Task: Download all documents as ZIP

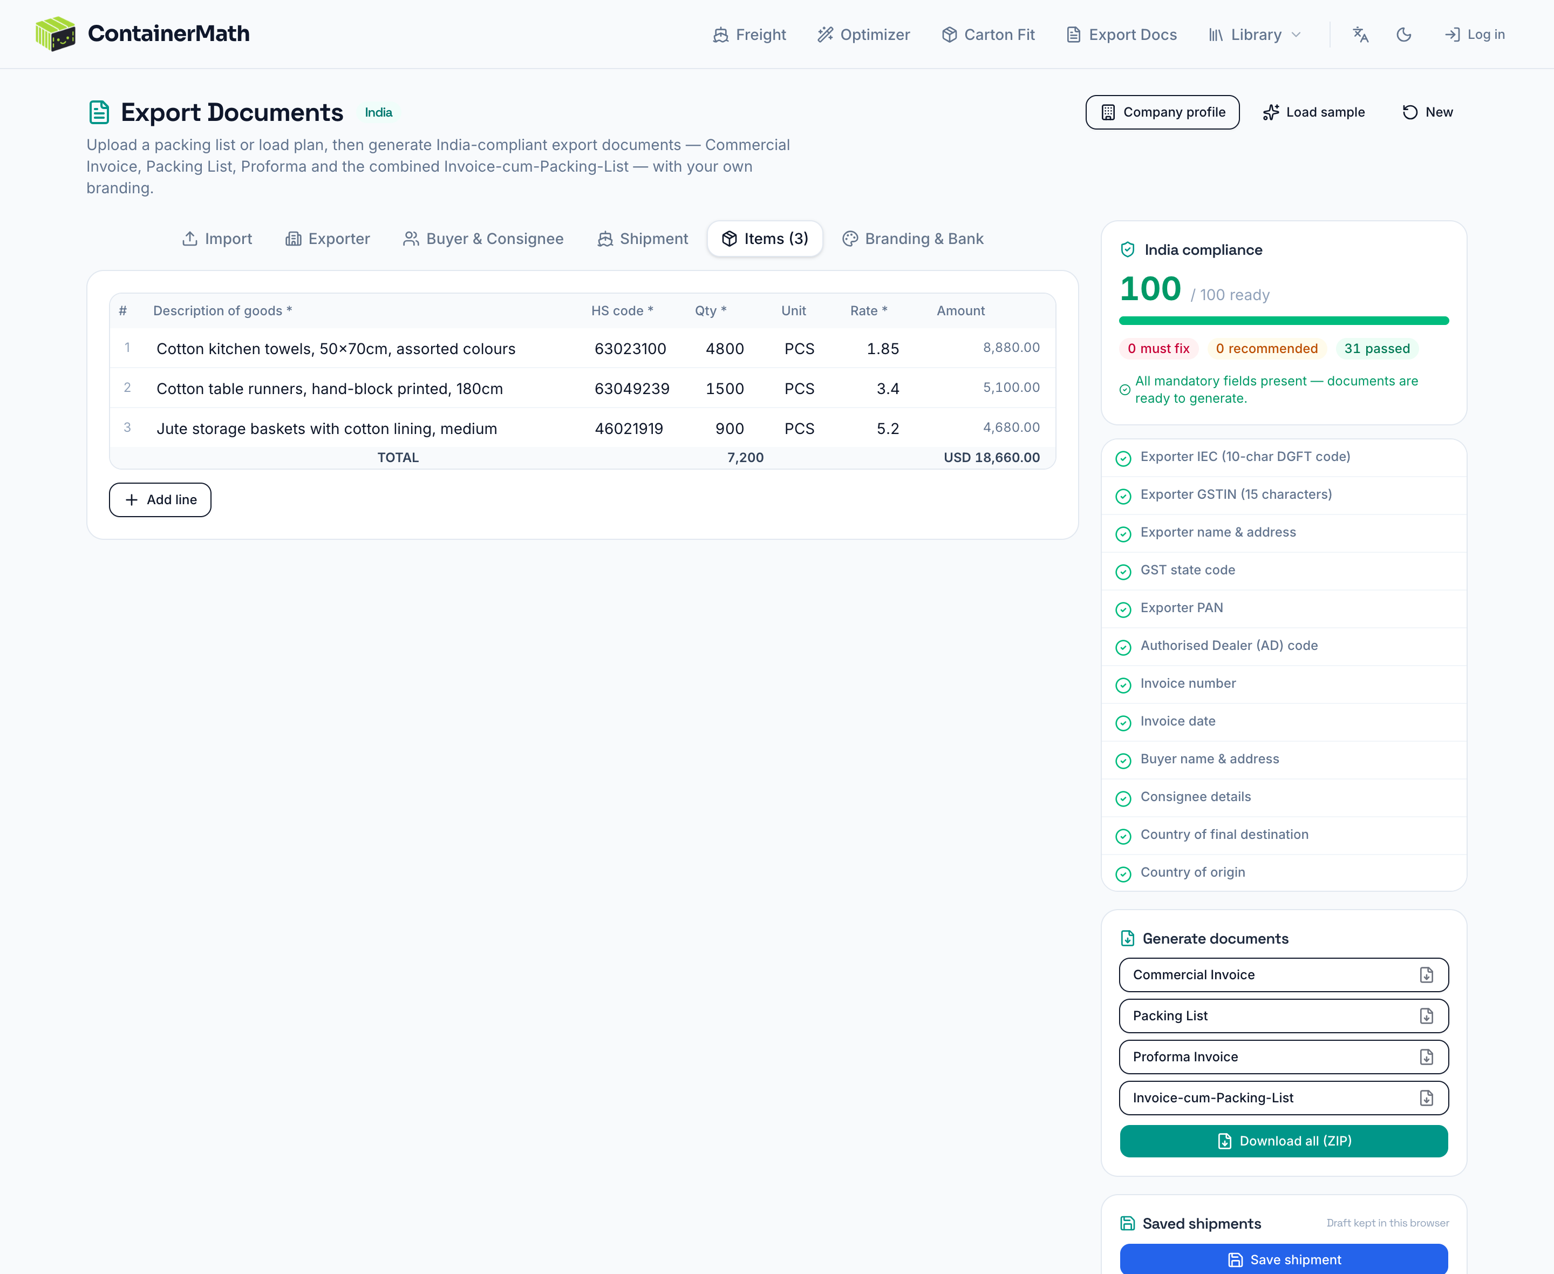Action: [x=1283, y=1141]
